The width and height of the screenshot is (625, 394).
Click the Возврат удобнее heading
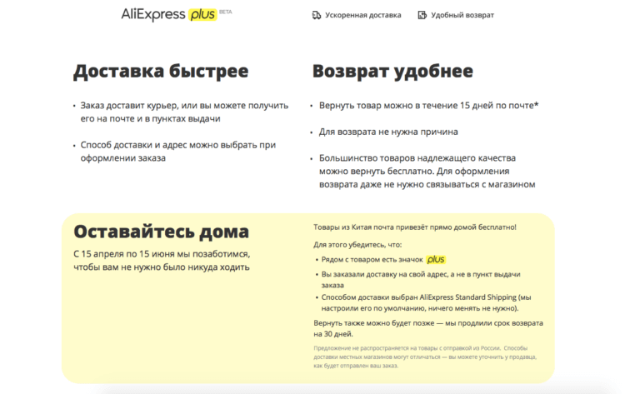pos(392,72)
